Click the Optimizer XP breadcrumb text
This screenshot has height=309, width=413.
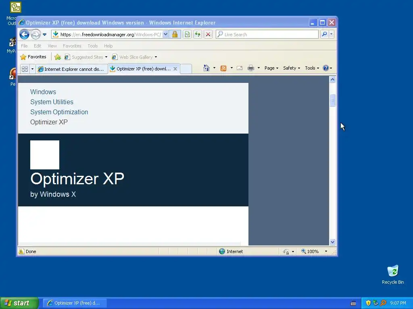click(x=49, y=122)
